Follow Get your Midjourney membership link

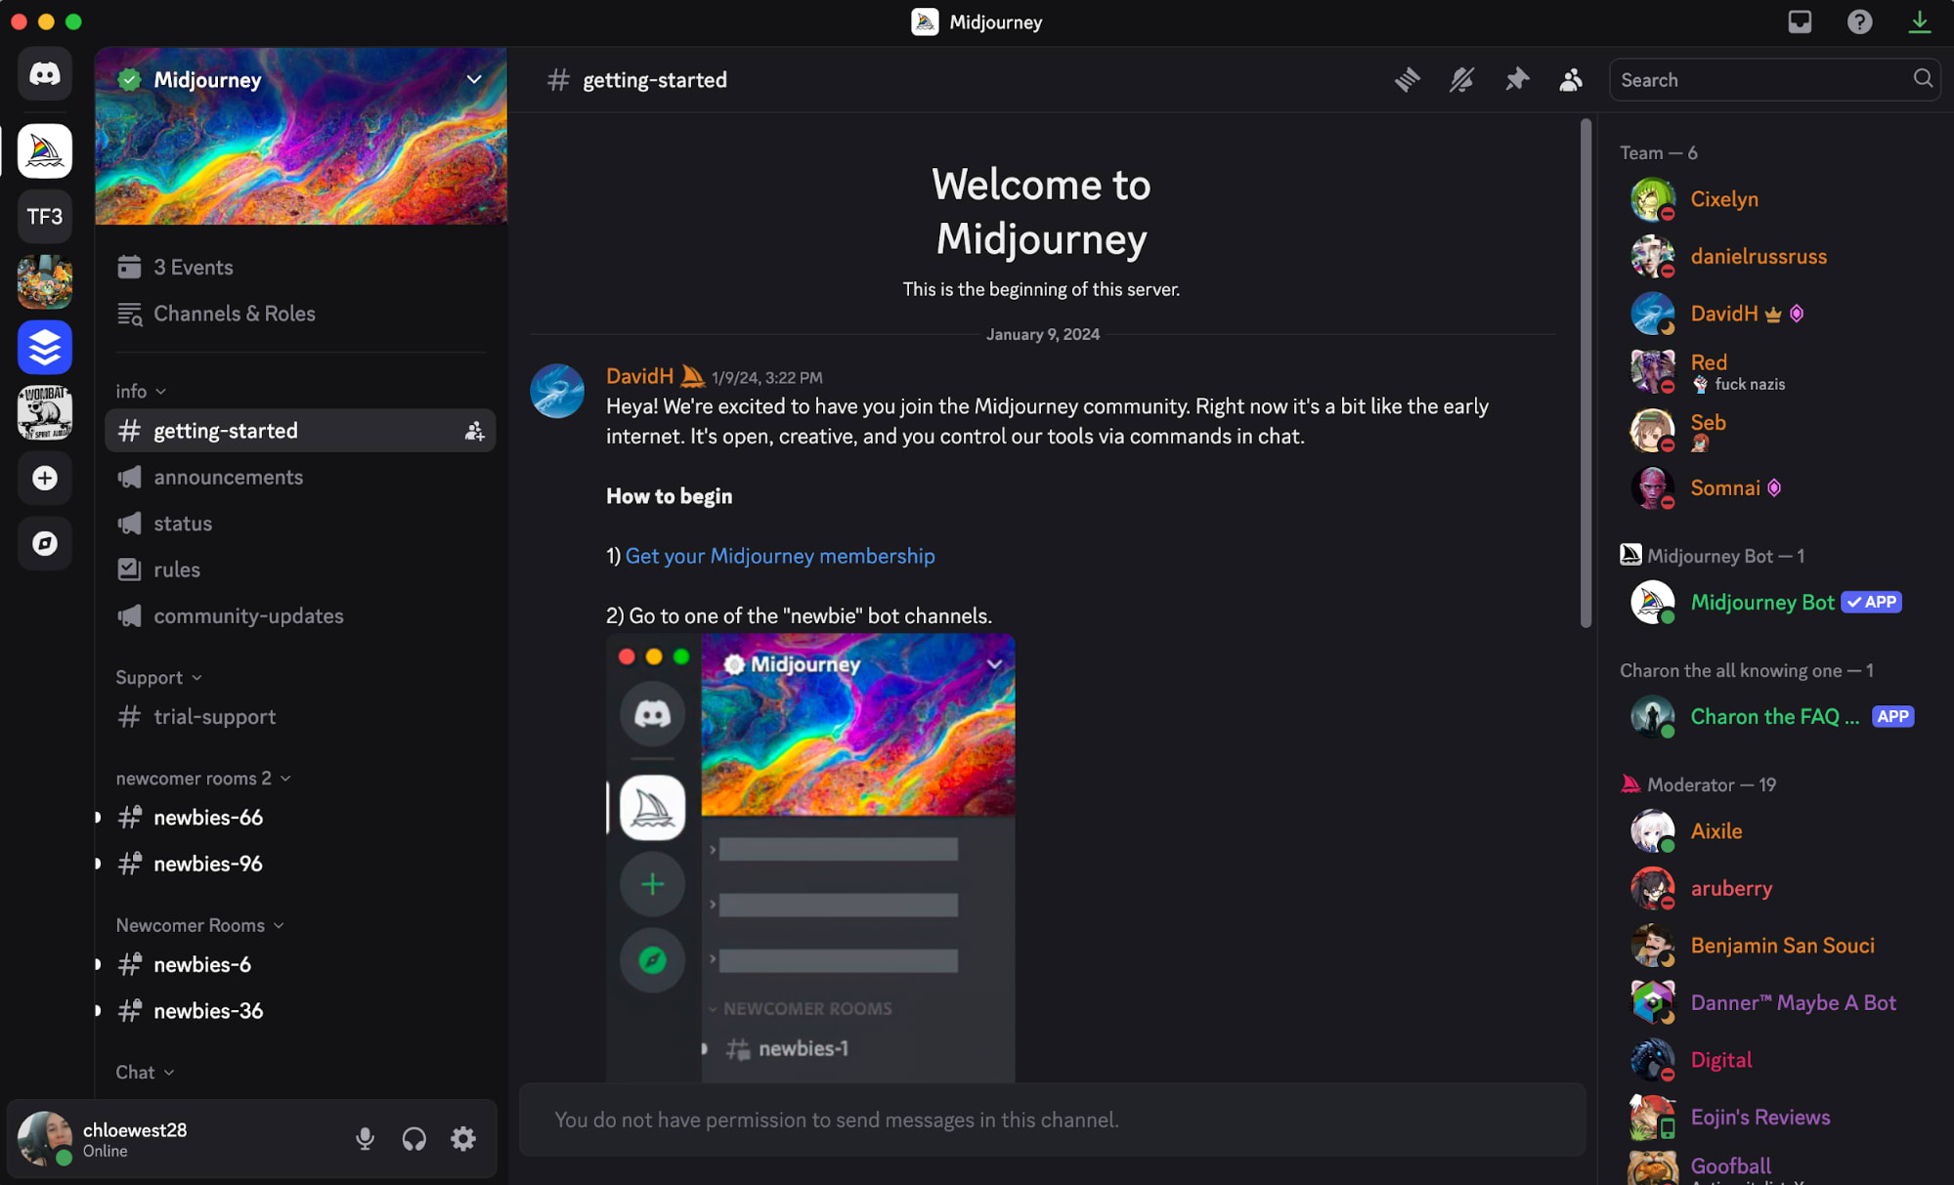pyautogui.click(x=780, y=556)
